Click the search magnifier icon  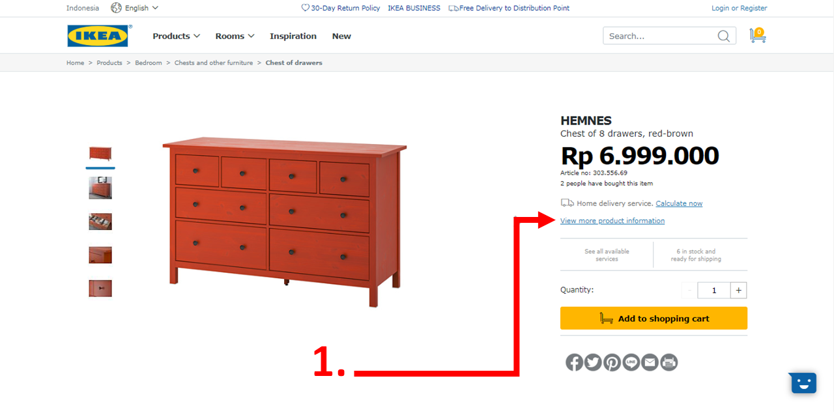tap(723, 36)
